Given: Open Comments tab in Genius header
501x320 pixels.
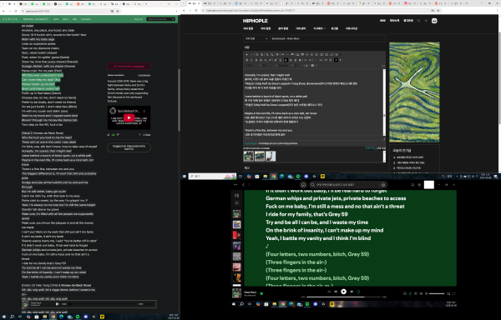Looking at the screenshot, I should (86, 19).
